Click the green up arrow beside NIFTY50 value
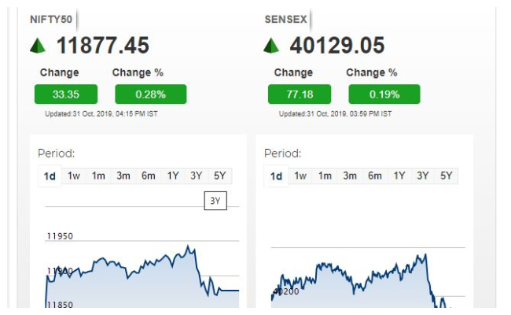 pos(38,46)
